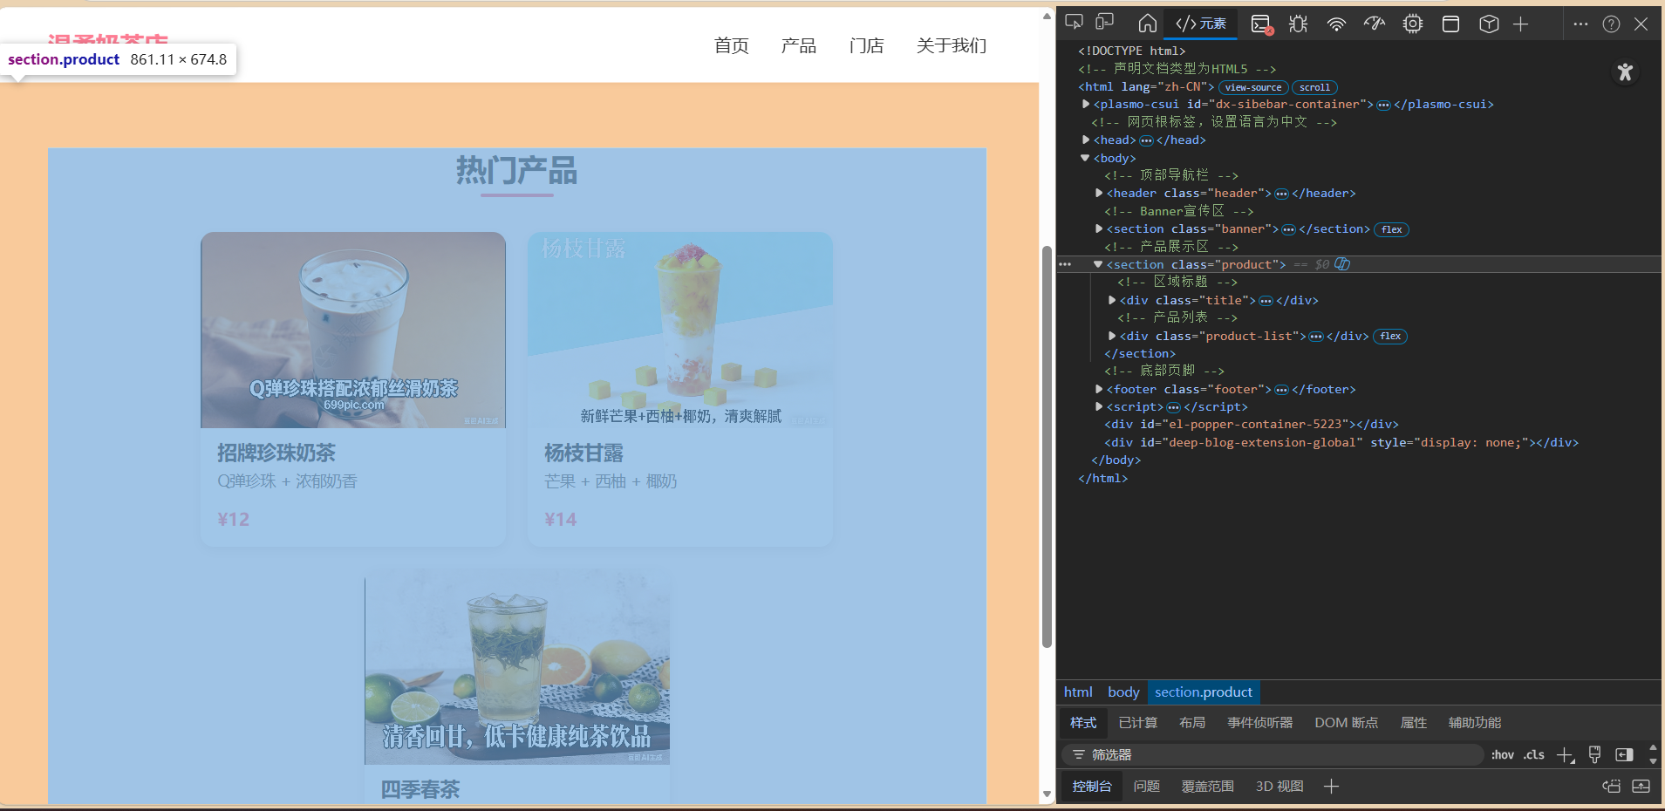Expand the header class="header" node

1099,193
